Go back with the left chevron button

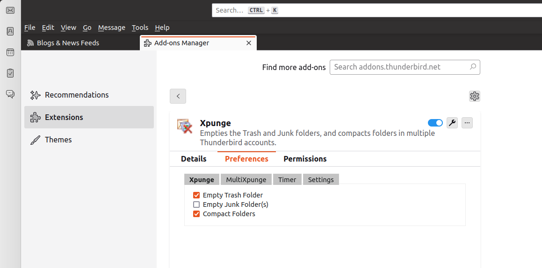[x=178, y=96]
